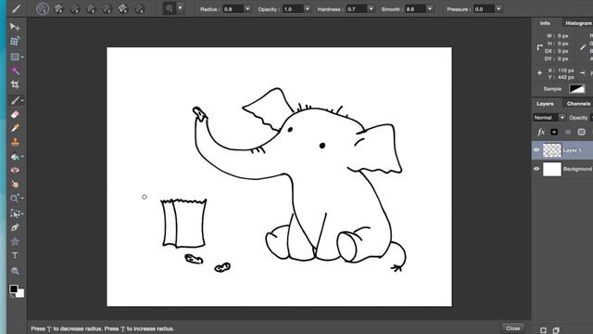Screen dimensions: 593x334
Task: Click the Radius input field
Action: [233, 8]
